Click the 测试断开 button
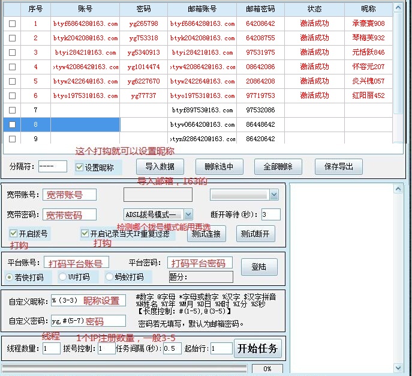This screenshot has width=412, height=376. click(255, 234)
